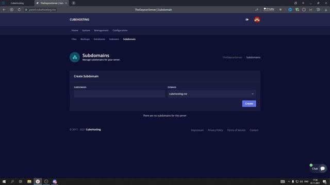Click the circular extension icon in toolbar
Viewport: 330px width, 185px height.
(x=304, y=10)
